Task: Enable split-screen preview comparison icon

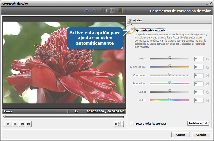Action: 104,11
